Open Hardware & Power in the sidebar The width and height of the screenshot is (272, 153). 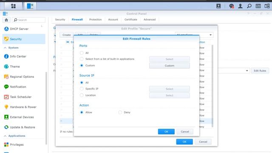coord(24,107)
